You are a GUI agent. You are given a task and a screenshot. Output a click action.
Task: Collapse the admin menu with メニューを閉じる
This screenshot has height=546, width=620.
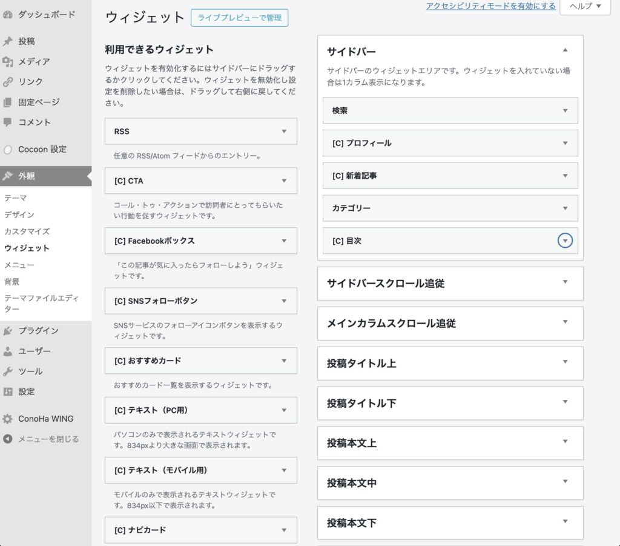coord(41,439)
